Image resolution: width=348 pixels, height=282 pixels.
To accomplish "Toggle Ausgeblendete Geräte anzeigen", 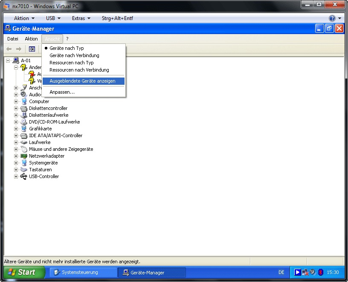I will [84, 81].
